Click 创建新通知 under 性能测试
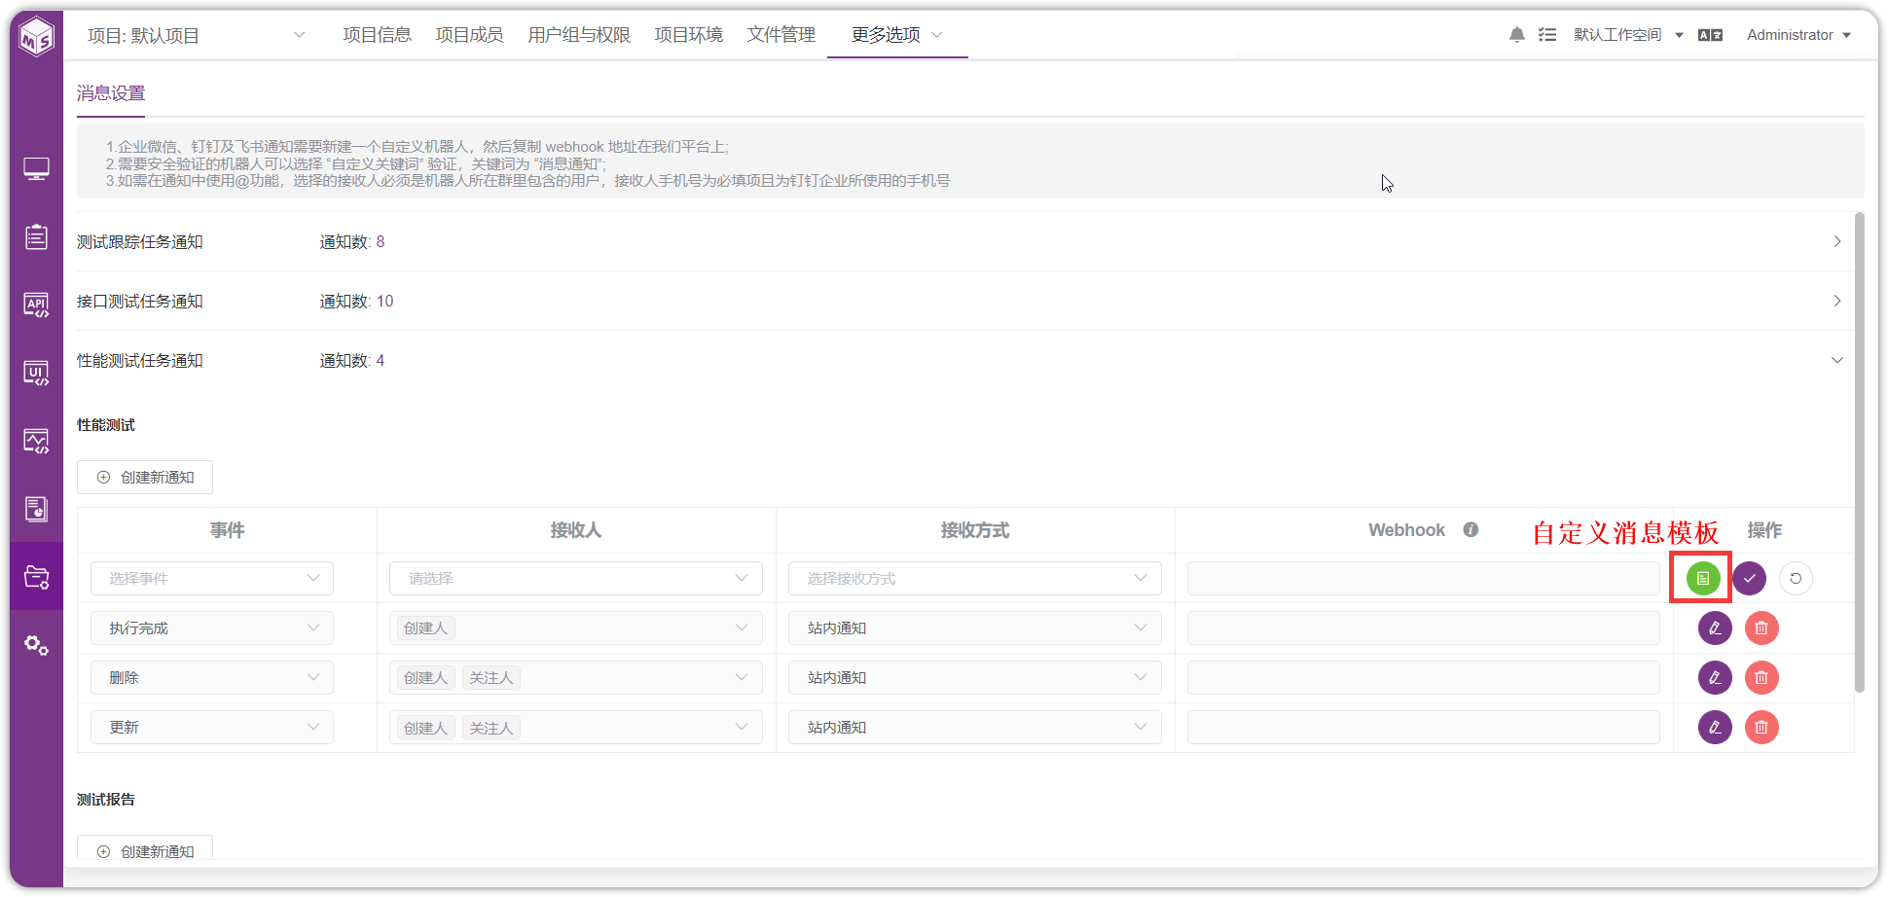The width and height of the screenshot is (1888, 897). 145,477
